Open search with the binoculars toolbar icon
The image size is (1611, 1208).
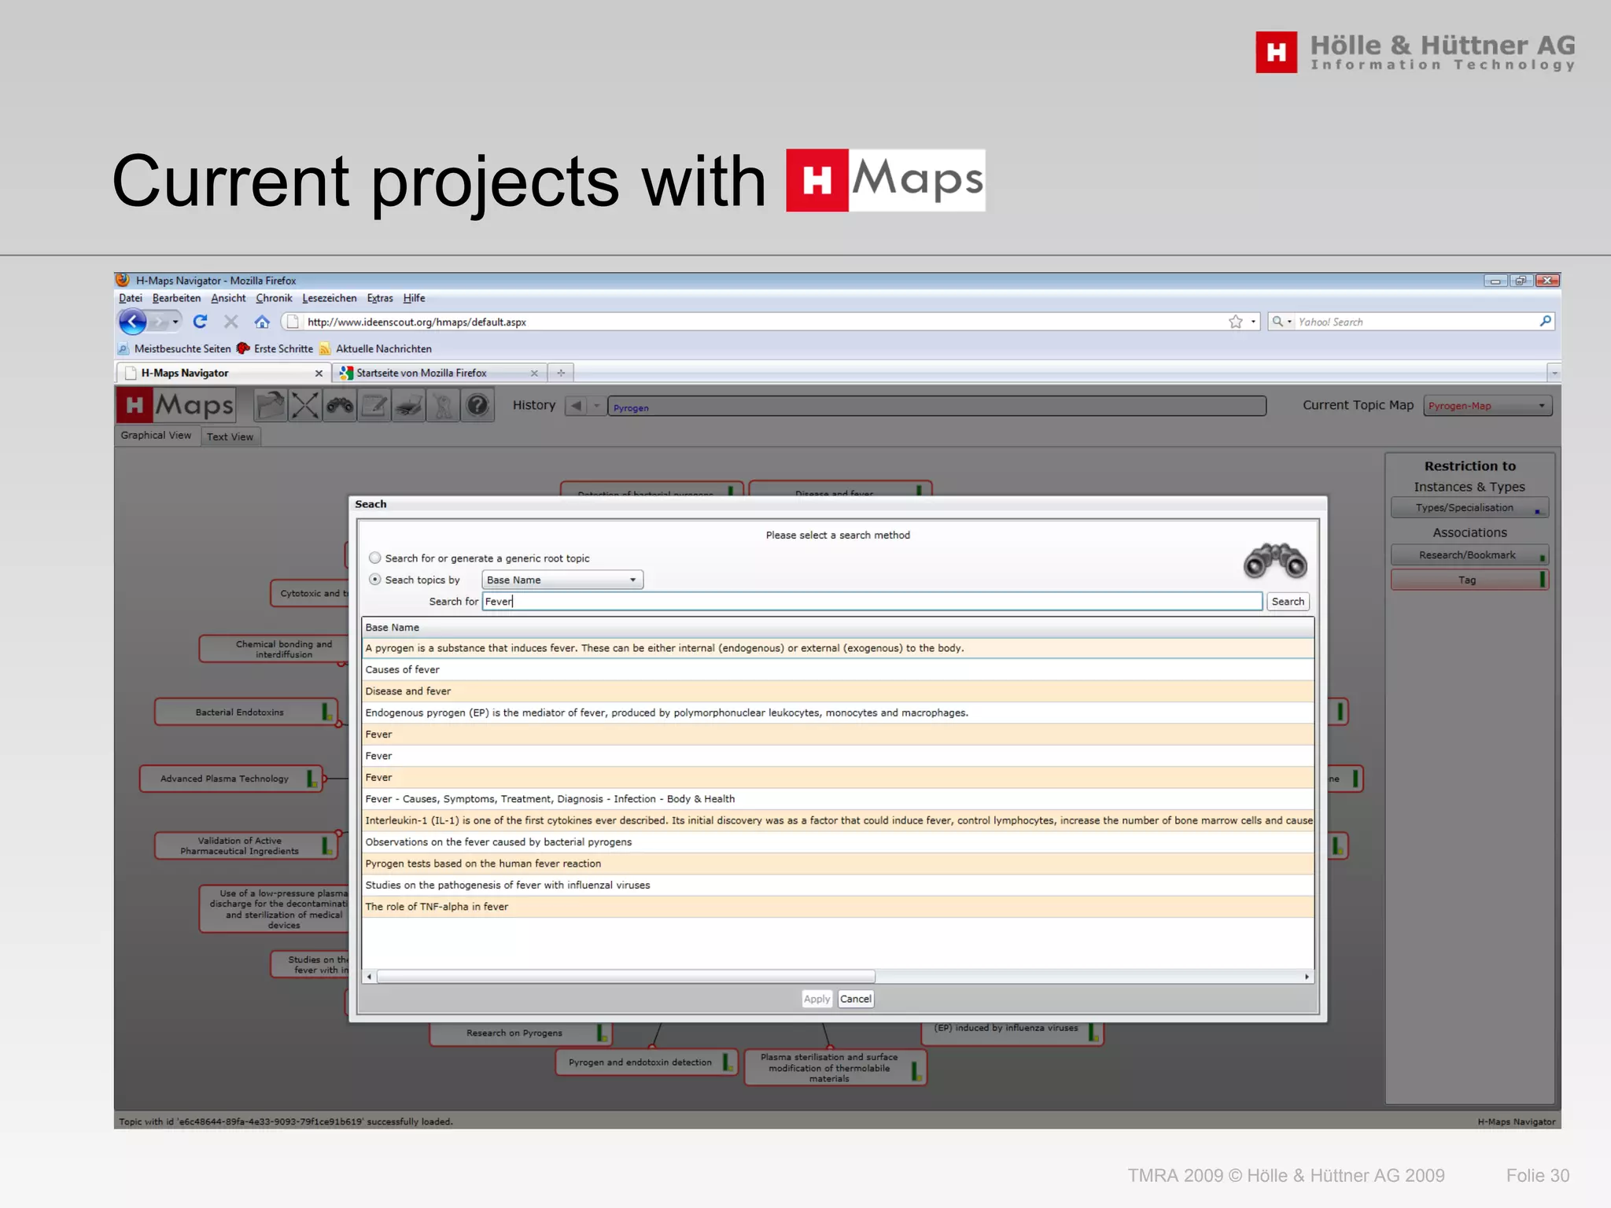point(340,406)
